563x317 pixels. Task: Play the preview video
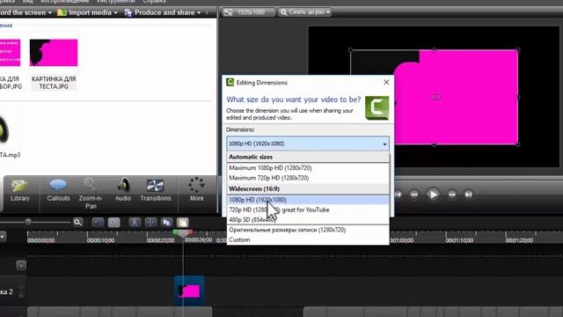click(x=433, y=195)
